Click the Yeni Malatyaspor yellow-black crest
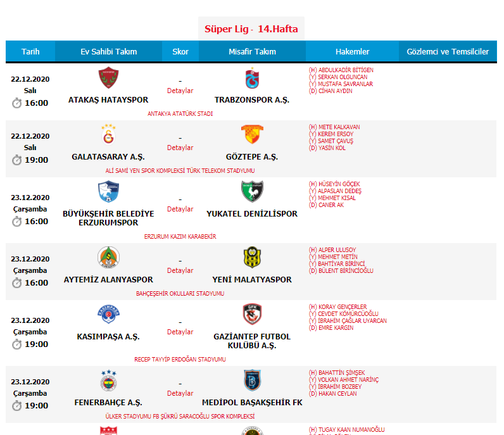 coord(252,257)
